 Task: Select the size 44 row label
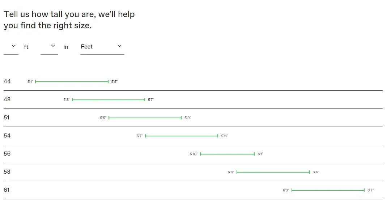click(7, 81)
